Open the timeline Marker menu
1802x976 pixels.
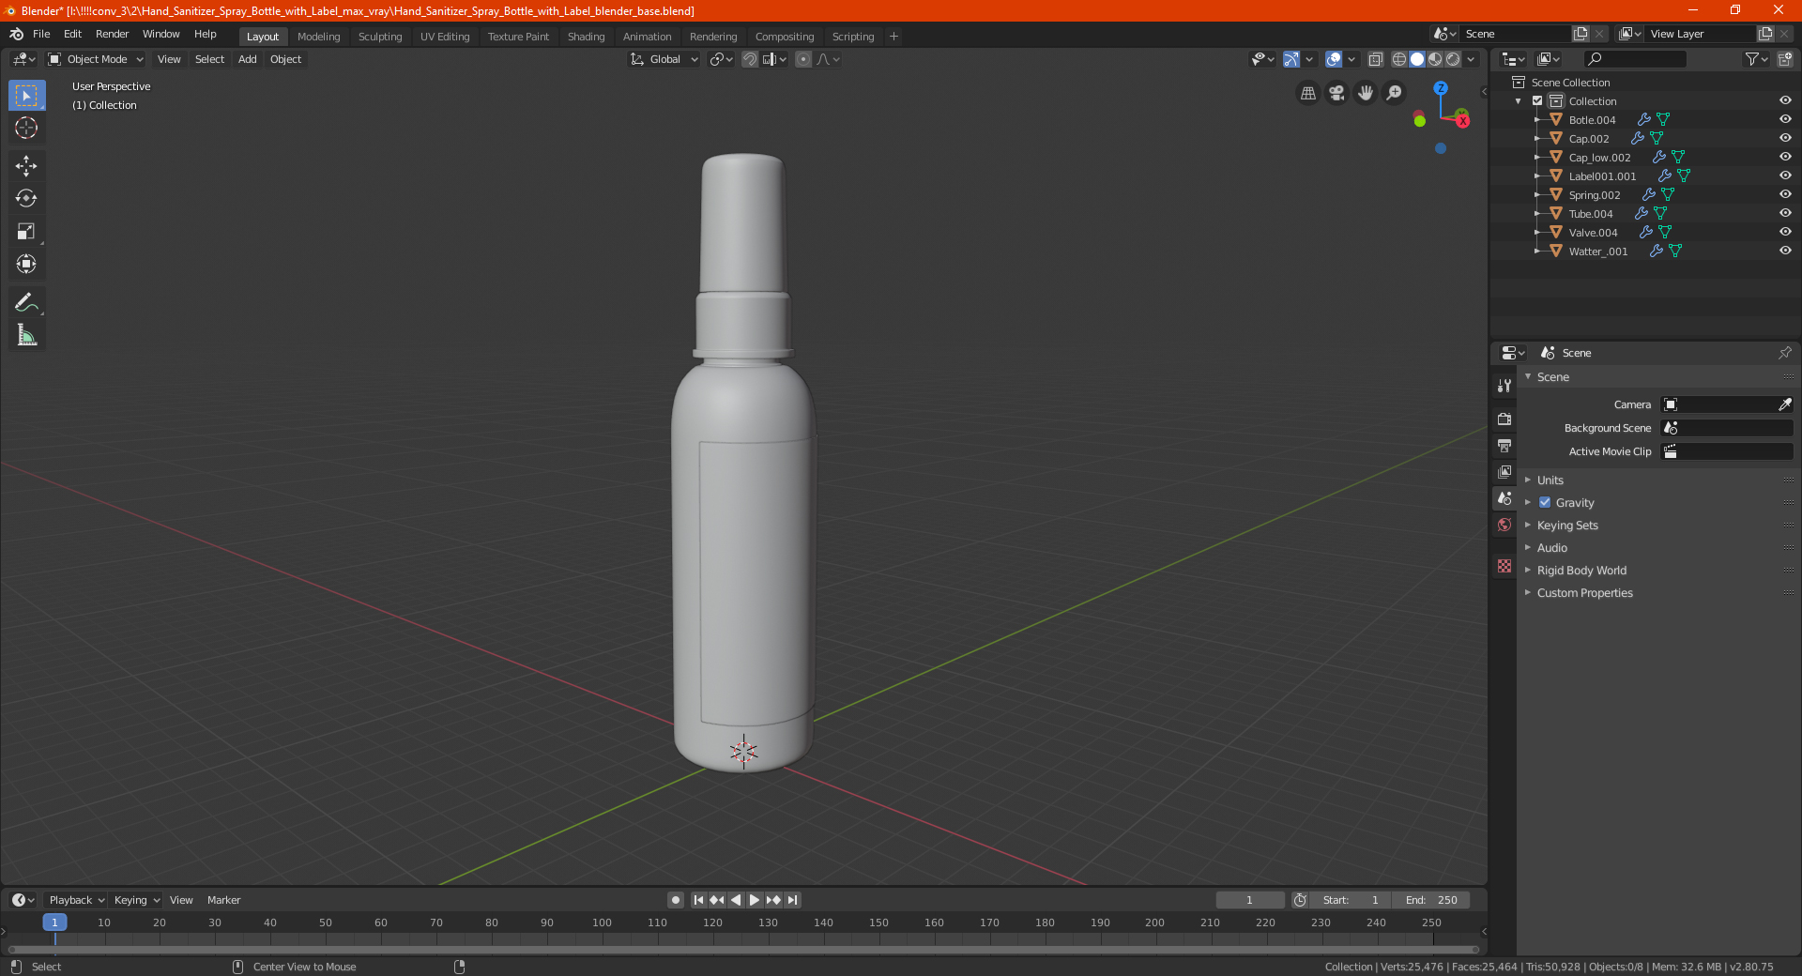pos(223,900)
